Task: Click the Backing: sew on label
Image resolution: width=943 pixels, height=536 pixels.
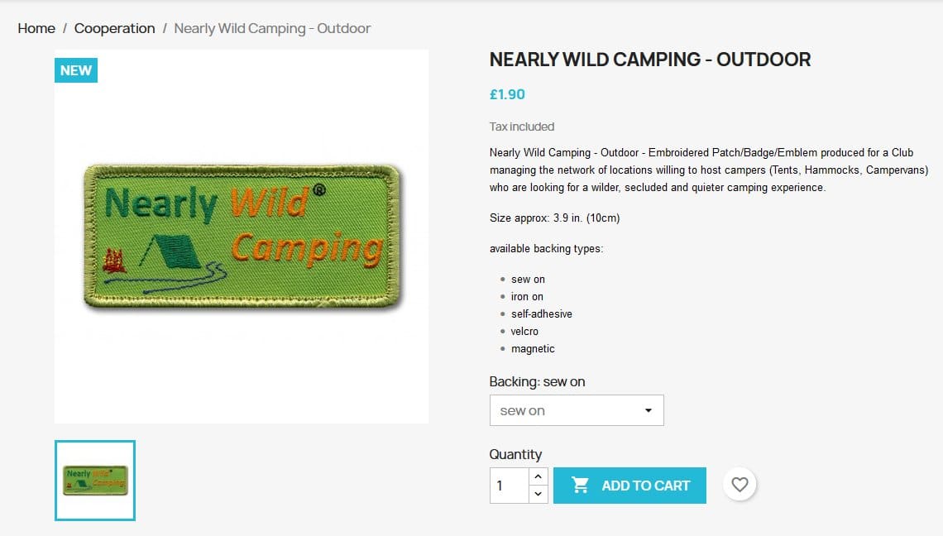Action: click(537, 381)
